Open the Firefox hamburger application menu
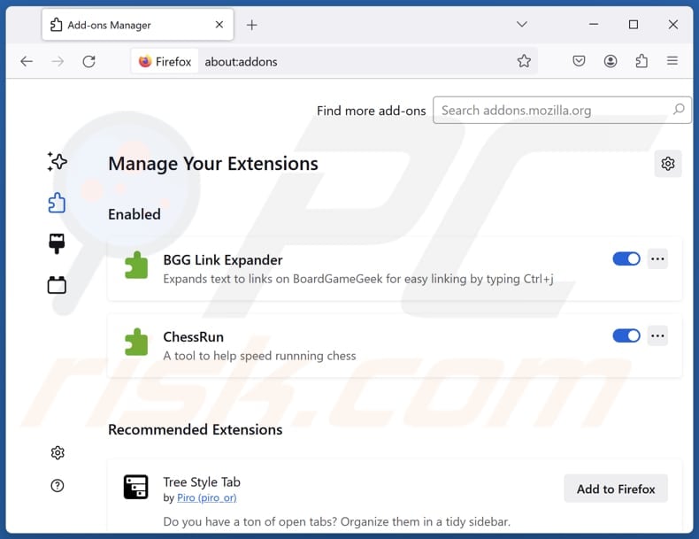699x539 pixels. coord(672,61)
